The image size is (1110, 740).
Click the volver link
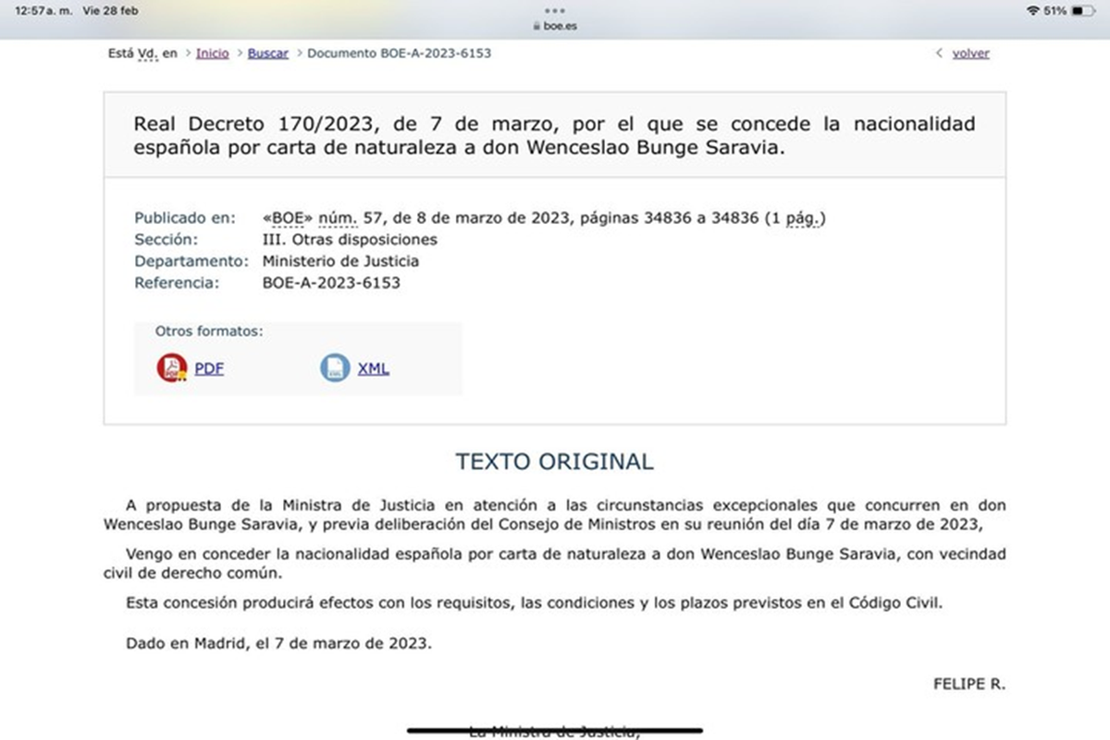pyautogui.click(x=970, y=54)
